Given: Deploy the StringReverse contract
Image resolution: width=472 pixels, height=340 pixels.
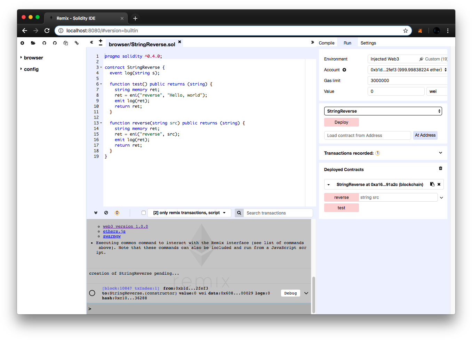Looking at the screenshot, I should pyautogui.click(x=341, y=122).
